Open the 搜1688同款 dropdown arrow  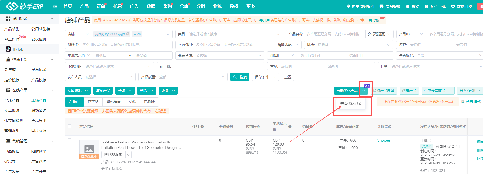pos(128,155)
